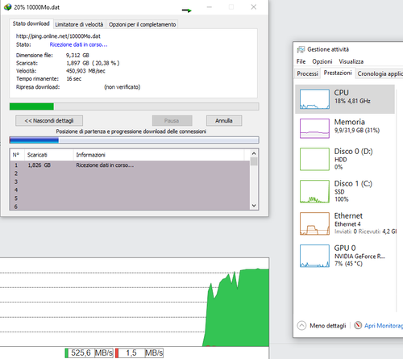Viewport: 403px width, 359px height.
Task: Open Cronologia applicazioni tab
Action: (380, 73)
